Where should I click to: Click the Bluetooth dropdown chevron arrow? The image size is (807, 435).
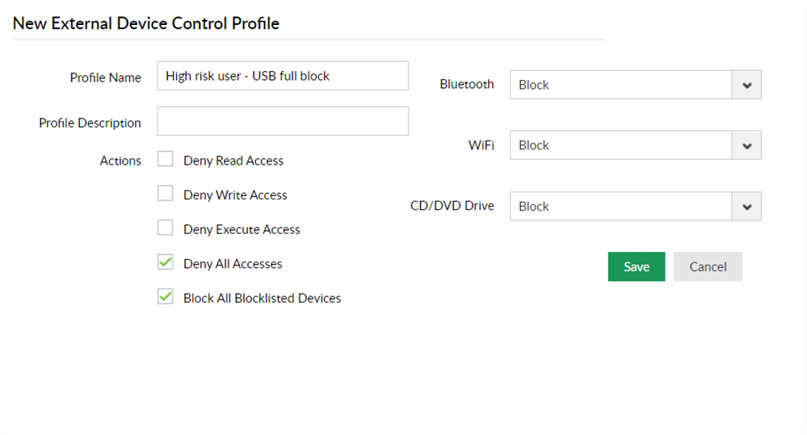[x=746, y=85]
